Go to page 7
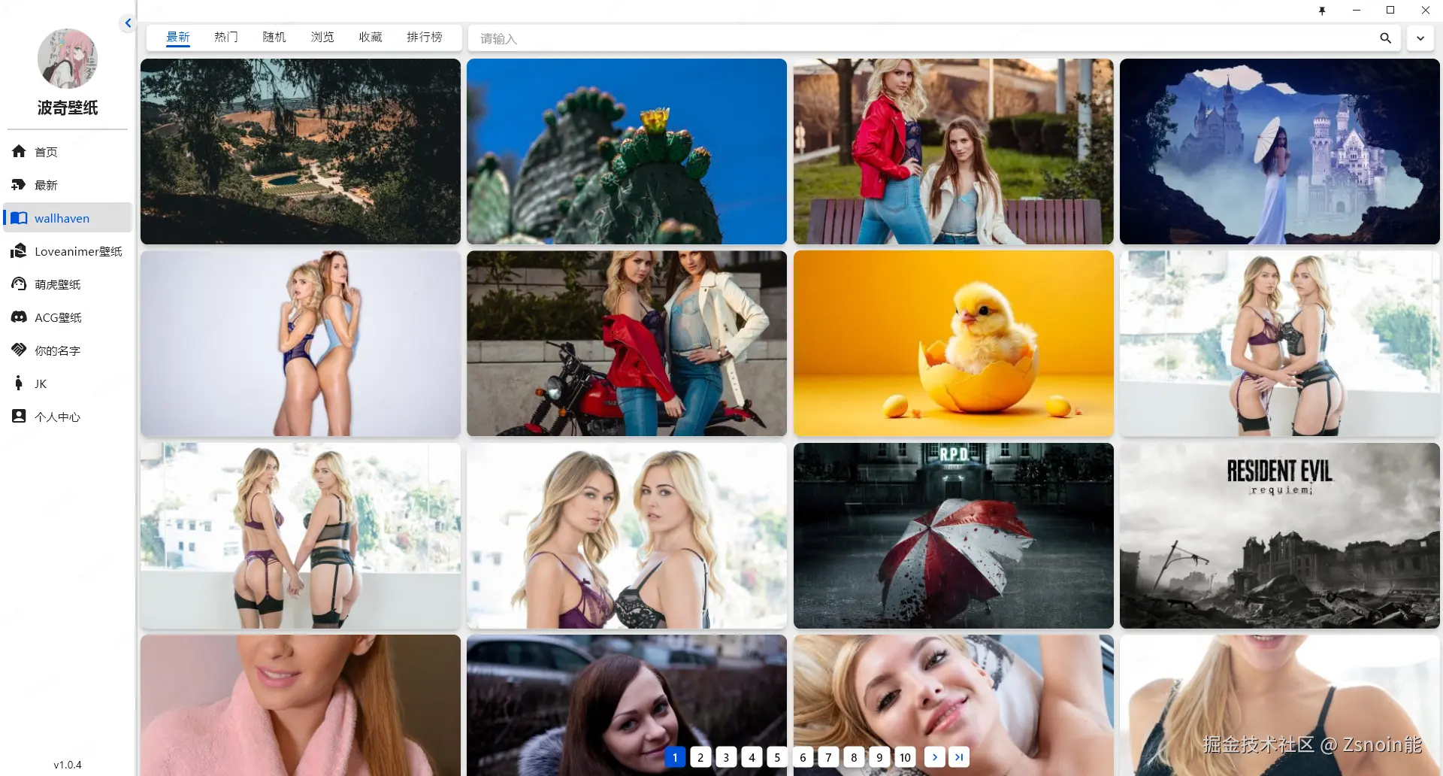Screen dimensions: 1443x776 click(828, 757)
